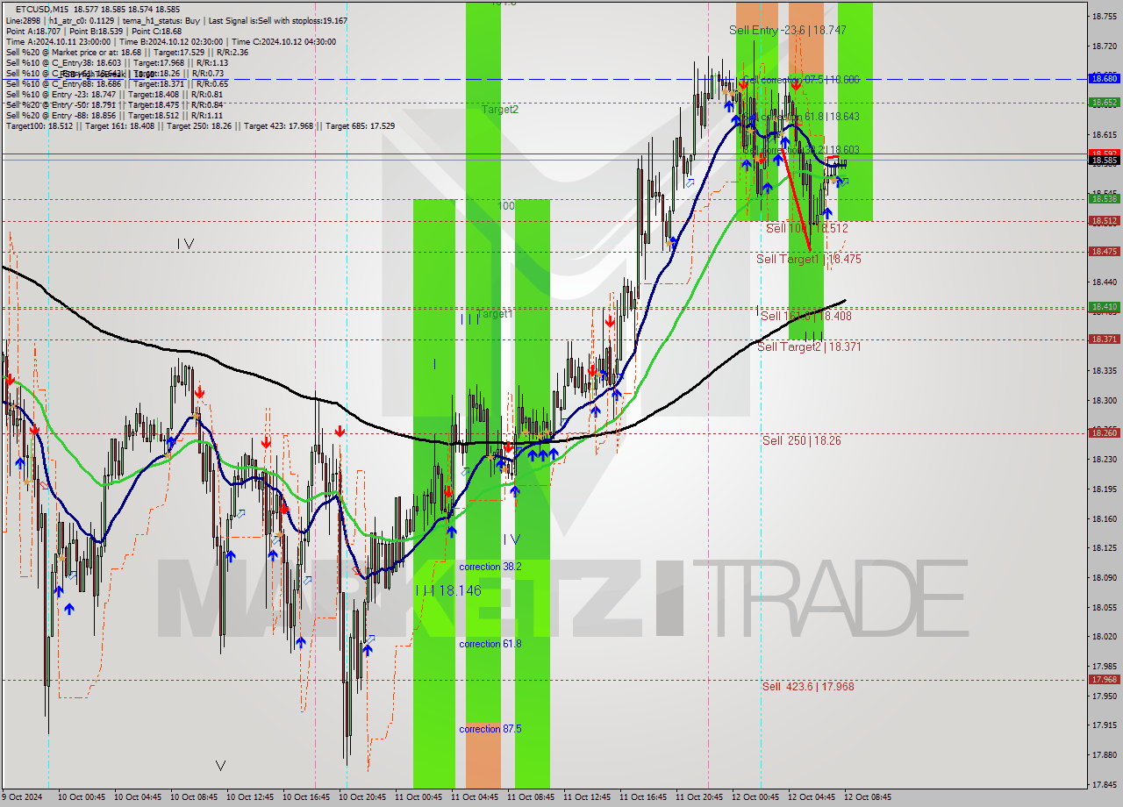Click the blue 'correction 87.5' label
1123x807 pixels.
click(490, 729)
